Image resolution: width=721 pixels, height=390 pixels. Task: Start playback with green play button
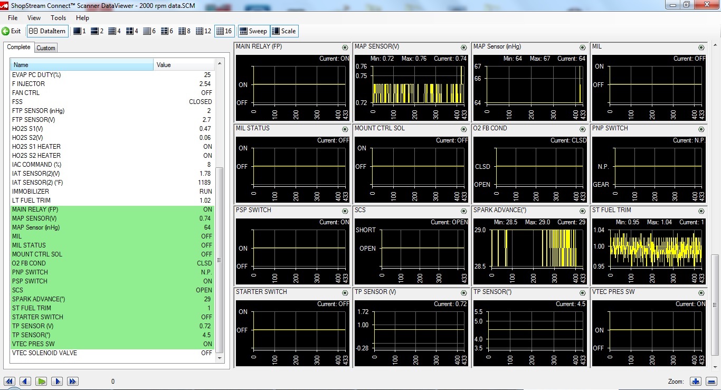click(41, 381)
